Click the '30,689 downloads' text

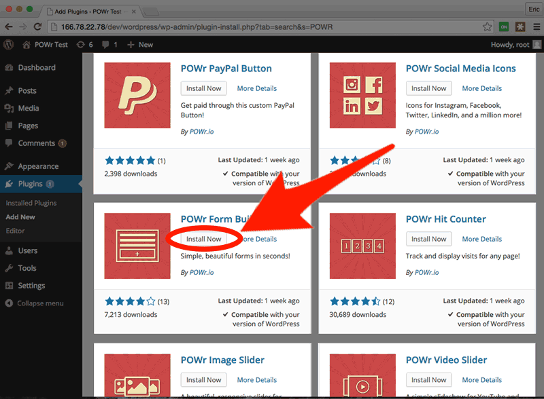tap(358, 315)
